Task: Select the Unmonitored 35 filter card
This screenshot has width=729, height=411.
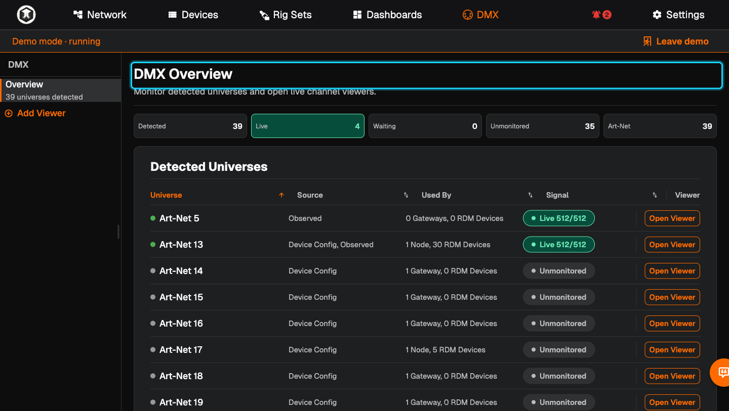Action: [x=543, y=126]
